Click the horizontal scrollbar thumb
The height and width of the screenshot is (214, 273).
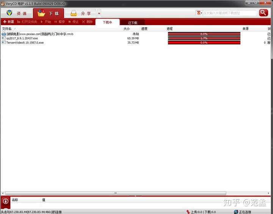coord(116,193)
